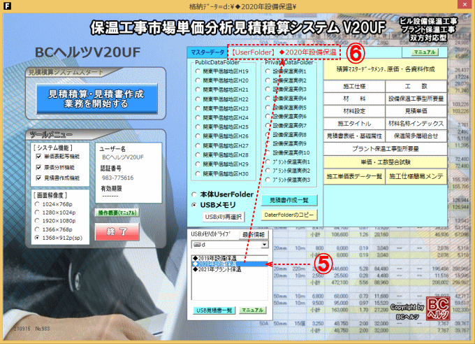The height and width of the screenshot is (344, 475).
Task: Select 1920×1080p screen resolution
Action: (x=38, y=220)
